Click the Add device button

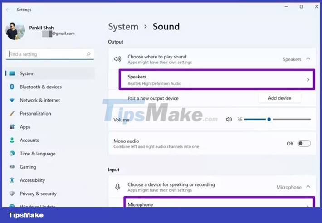[x=279, y=98]
